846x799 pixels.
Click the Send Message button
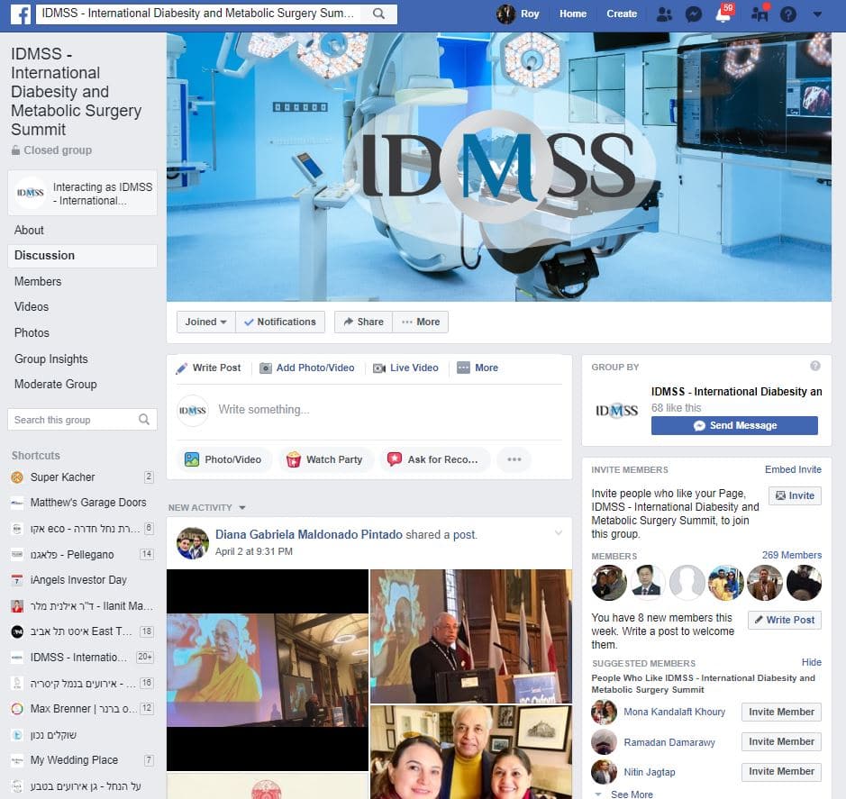pos(734,425)
